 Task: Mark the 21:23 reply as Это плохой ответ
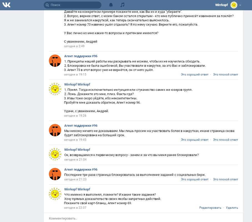pyautogui.click(x=225, y=179)
